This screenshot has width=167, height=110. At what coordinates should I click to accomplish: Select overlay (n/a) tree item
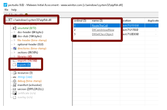pyautogui.click(x=25, y=97)
